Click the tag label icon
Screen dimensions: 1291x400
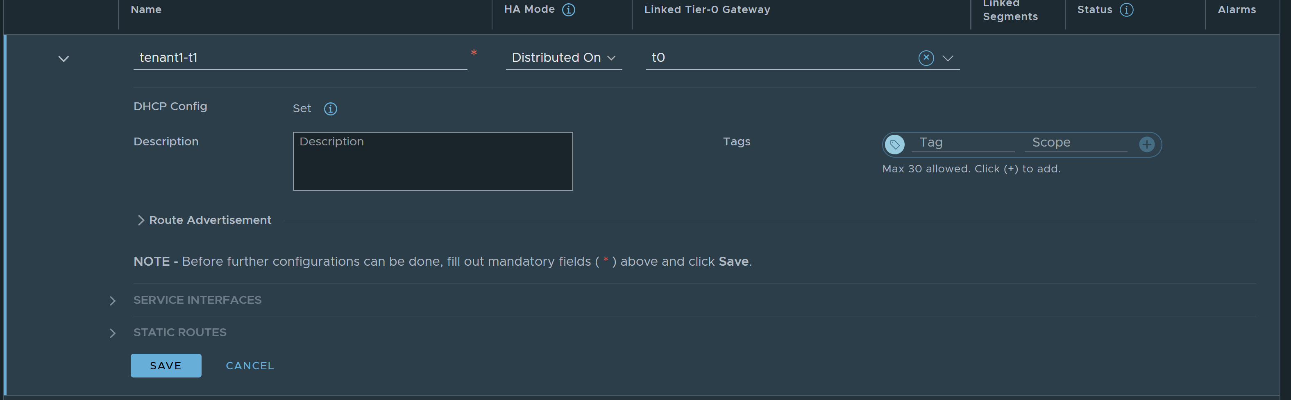click(x=894, y=145)
